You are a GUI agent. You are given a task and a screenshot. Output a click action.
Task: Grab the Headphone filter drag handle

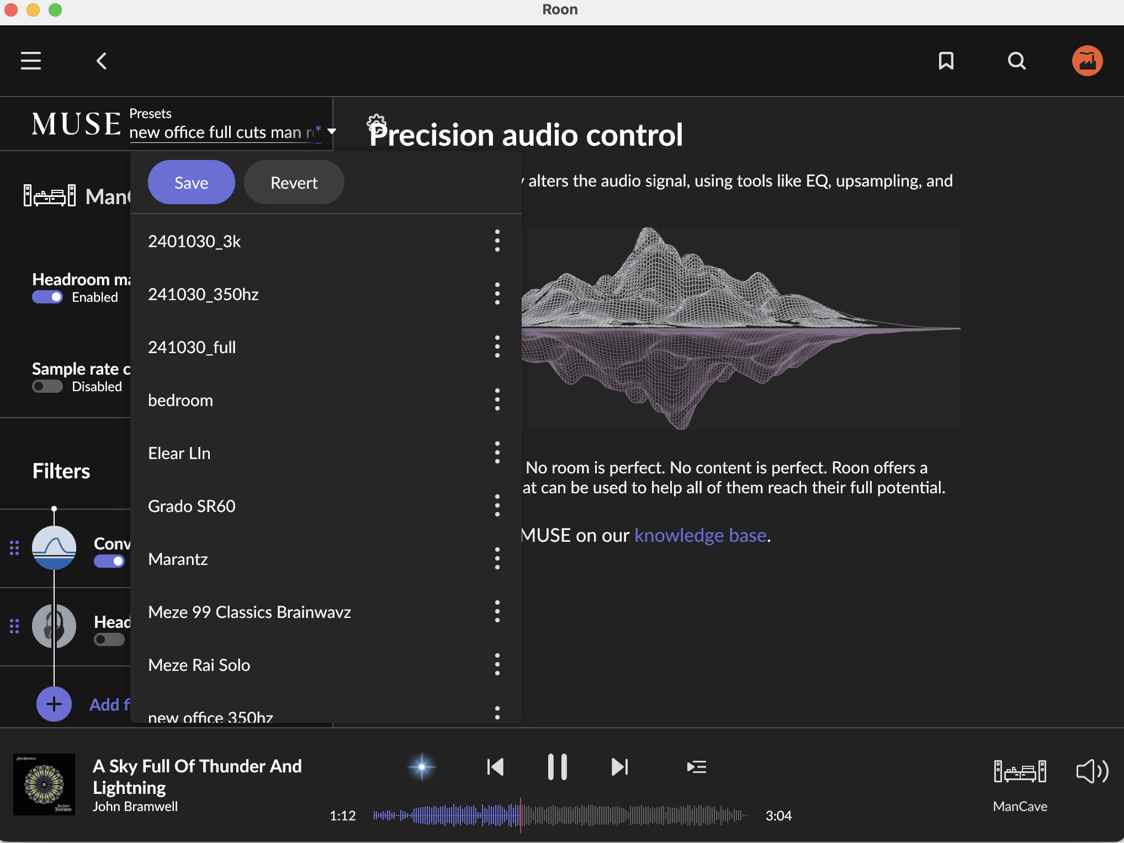(x=14, y=626)
